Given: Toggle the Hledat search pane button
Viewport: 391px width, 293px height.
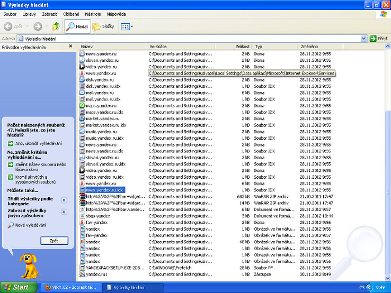Looking at the screenshot, I should 77,26.
